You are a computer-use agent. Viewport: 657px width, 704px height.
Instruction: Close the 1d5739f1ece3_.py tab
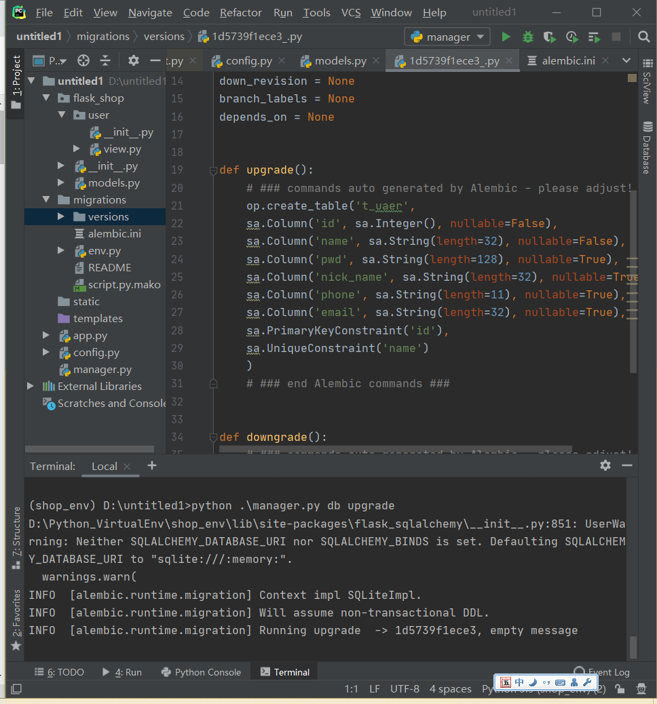[x=509, y=60]
